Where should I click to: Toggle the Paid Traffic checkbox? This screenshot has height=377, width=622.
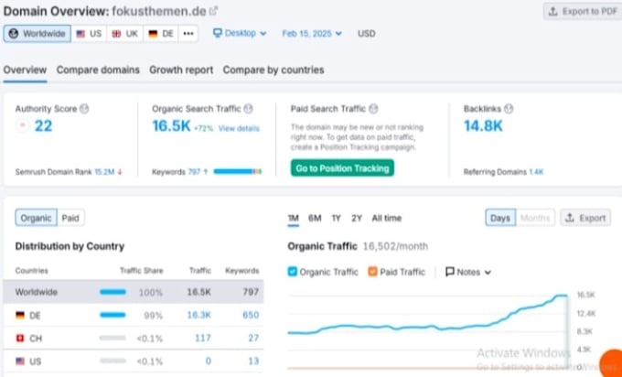pyautogui.click(x=372, y=272)
